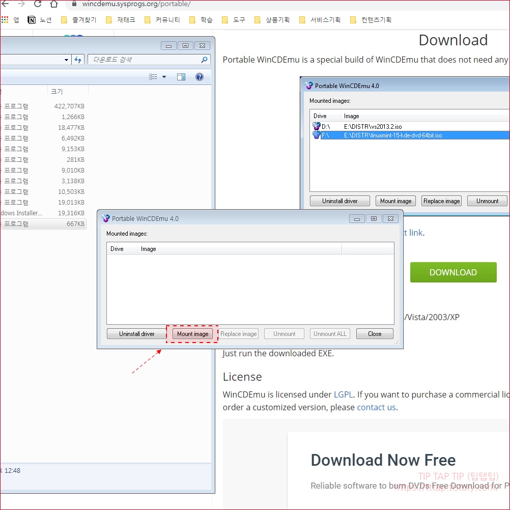Click the address bar URL
The height and width of the screenshot is (510, 510).
pyautogui.click(x=136, y=4)
